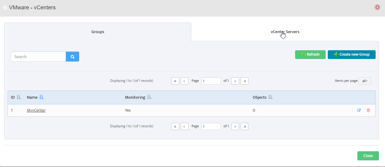Focus the Search input field
Viewport: 385px width, 167px height.
(38, 57)
